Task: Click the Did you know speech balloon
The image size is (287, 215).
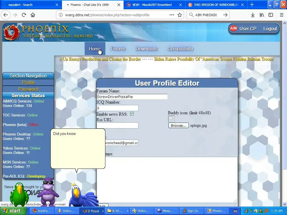Action: click(78, 149)
